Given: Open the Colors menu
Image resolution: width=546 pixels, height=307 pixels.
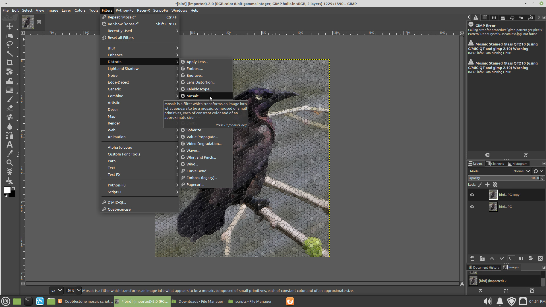Looking at the screenshot, I should [x=80, y=10].
